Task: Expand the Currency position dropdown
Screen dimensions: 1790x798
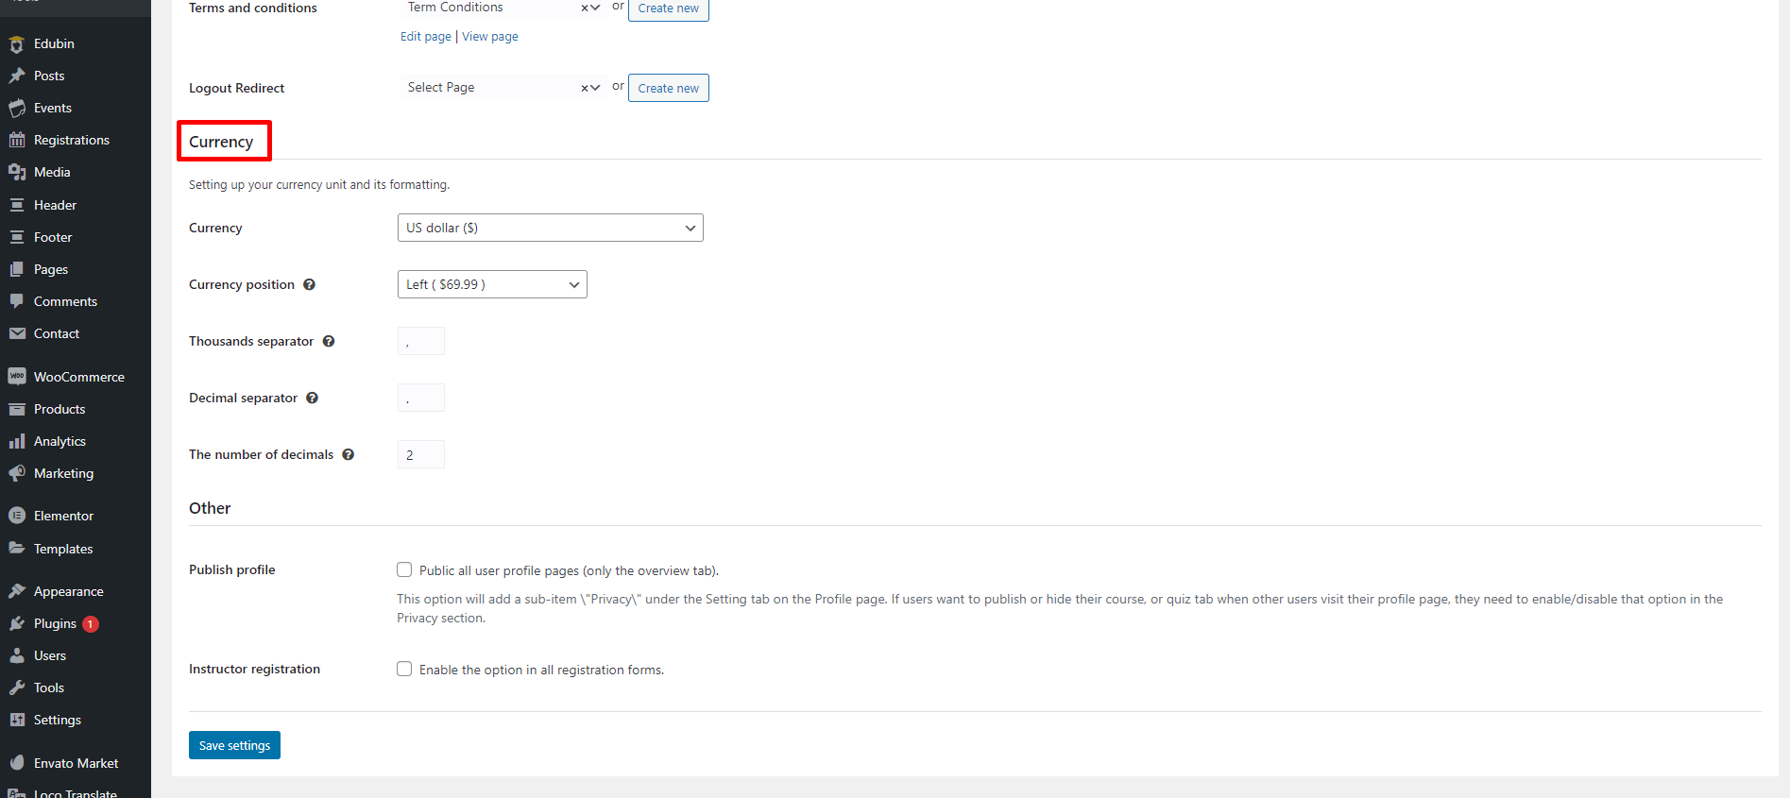Action: click(492, 284)
